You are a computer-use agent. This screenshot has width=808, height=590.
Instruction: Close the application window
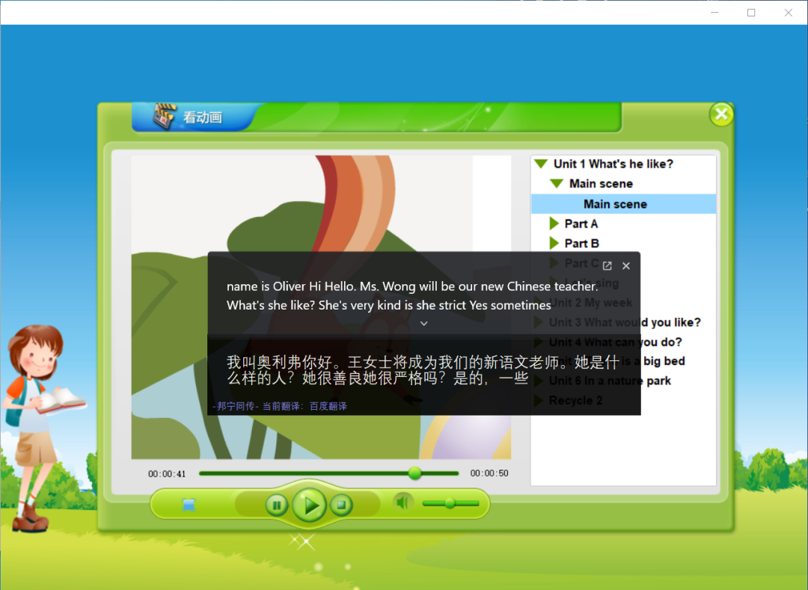[789, 13]
